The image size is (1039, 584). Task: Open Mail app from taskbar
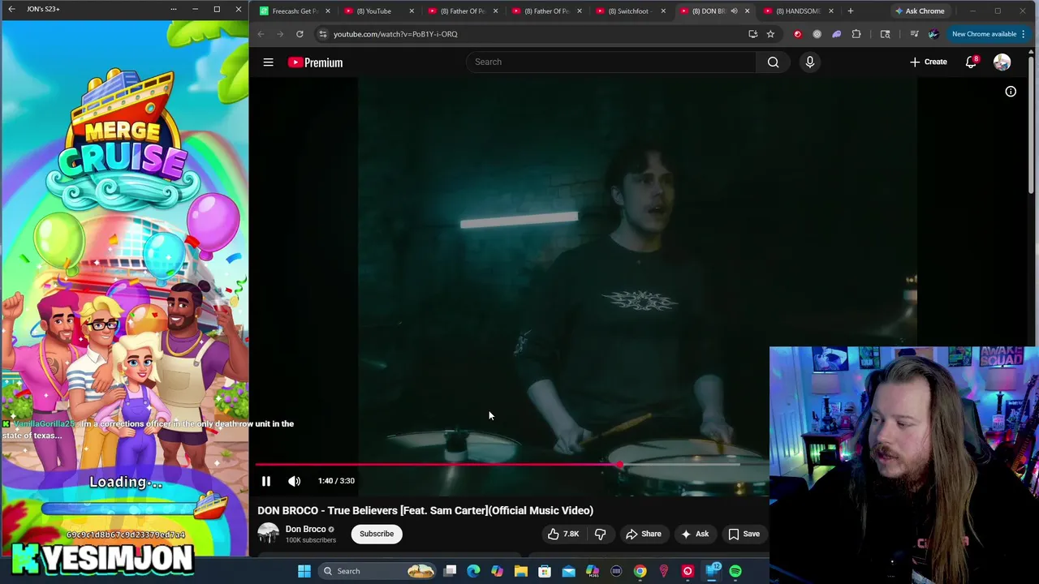click(x=568, y=571)
